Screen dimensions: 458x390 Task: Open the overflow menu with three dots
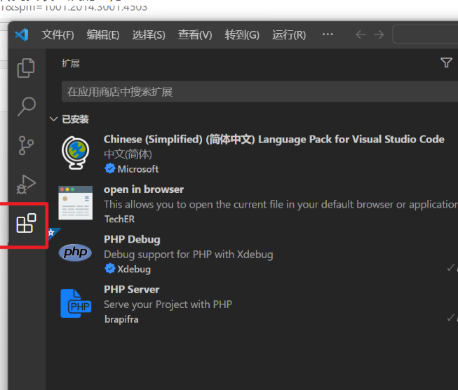pos(328,34)
